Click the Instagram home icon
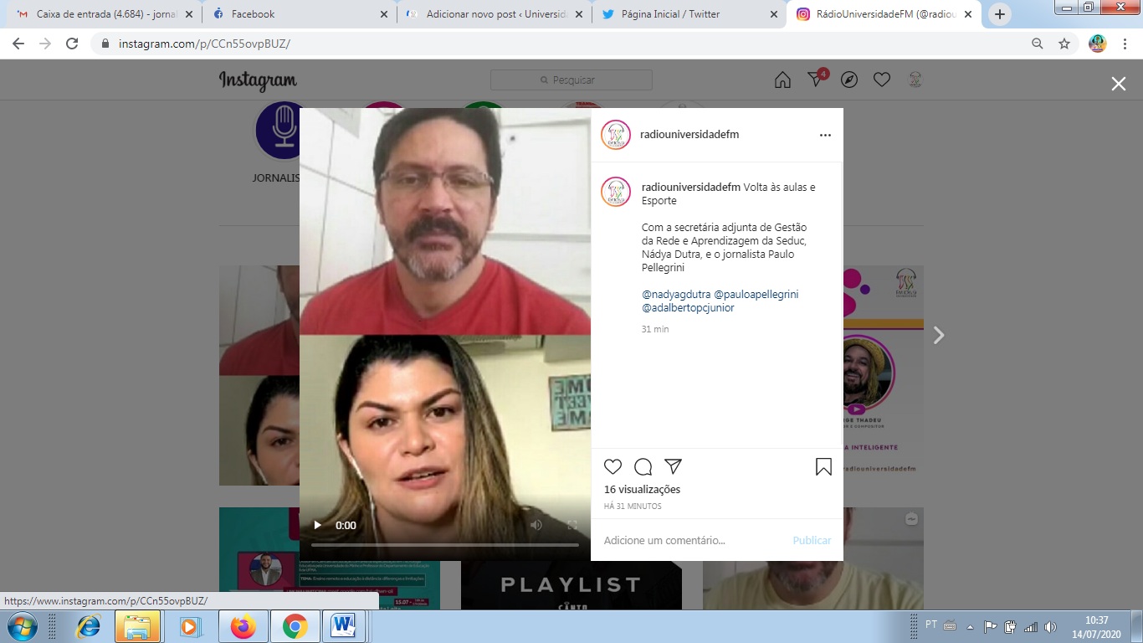Viewport: 1143px width, 643px height. tap(782, 80)
